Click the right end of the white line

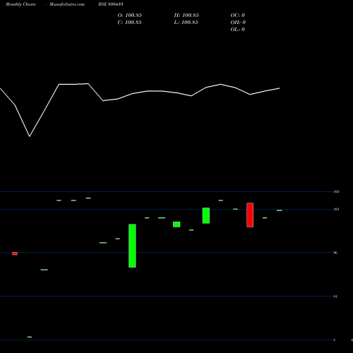click(x=280, y=88)
